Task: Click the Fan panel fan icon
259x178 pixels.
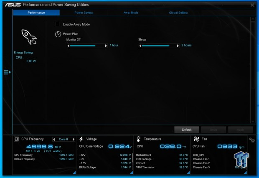Action: [x=196, y=139]
